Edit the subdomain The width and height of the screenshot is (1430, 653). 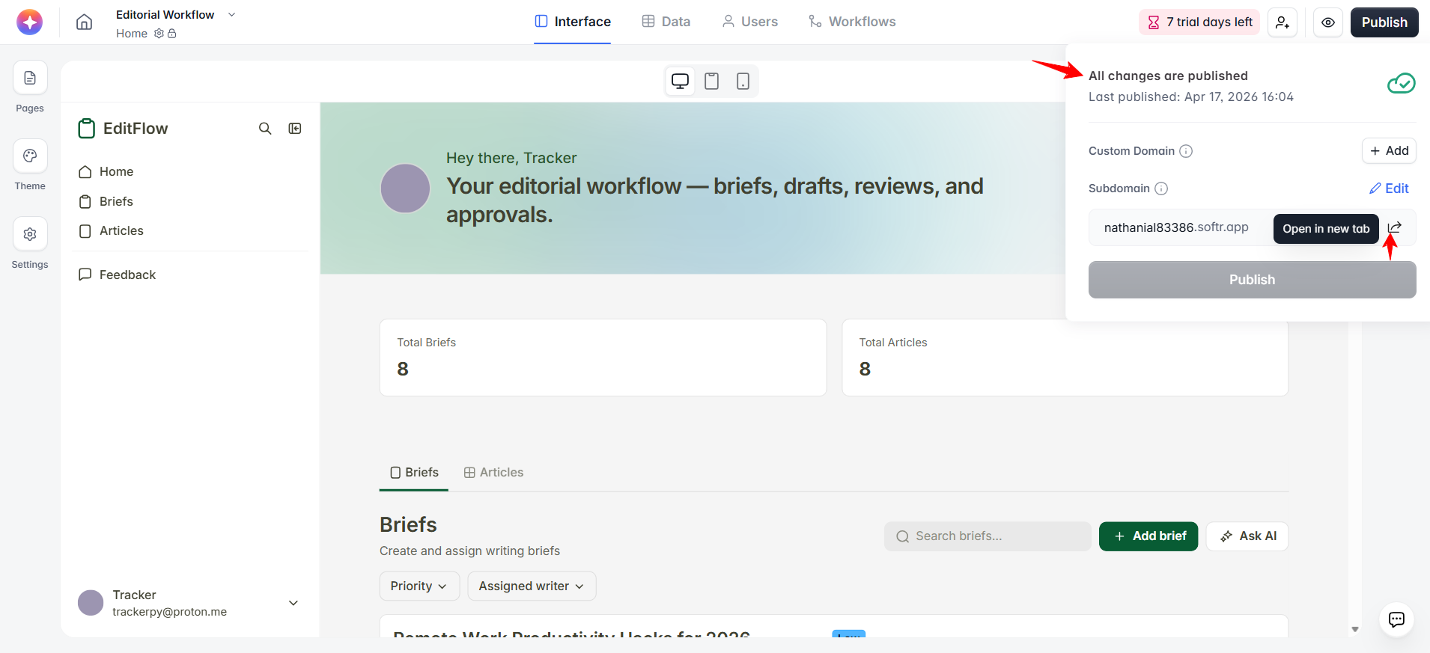coord(1389,188)
